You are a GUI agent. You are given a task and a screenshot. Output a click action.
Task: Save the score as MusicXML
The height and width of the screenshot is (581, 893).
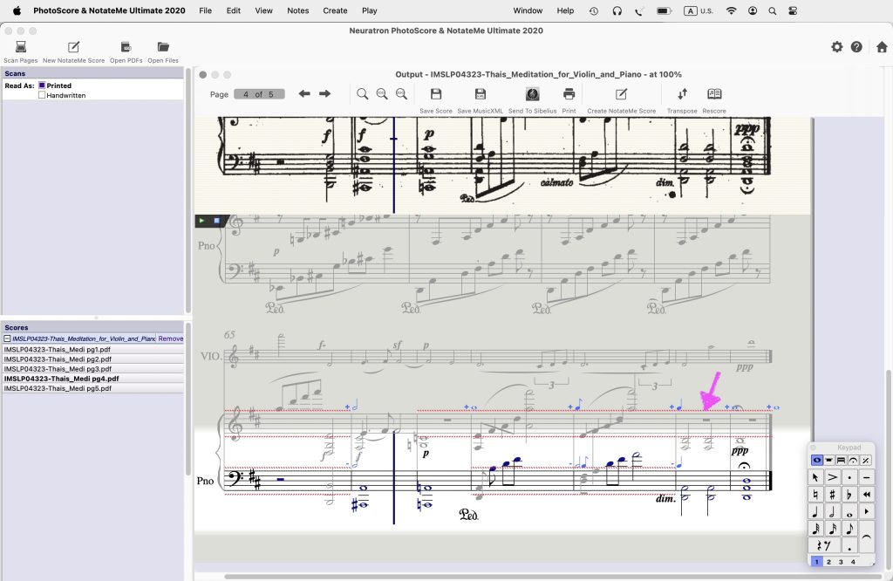point(480,94)
